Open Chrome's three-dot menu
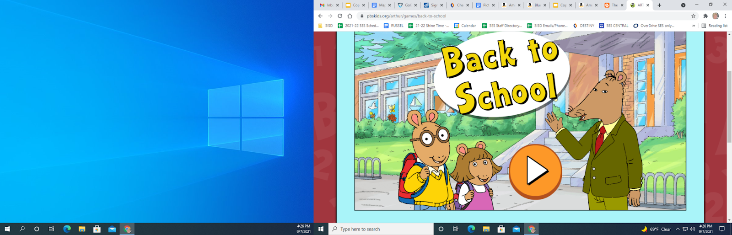The image size is (732, 235). coord(725,16)
